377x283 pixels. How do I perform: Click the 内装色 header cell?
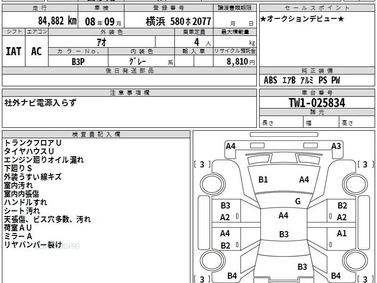coord(141,51)
